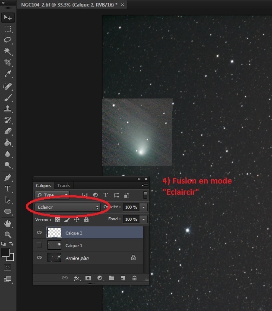Screen dimensions: 272x311
Task: Hide the Calque 2 layer
Action: point(39,232)
